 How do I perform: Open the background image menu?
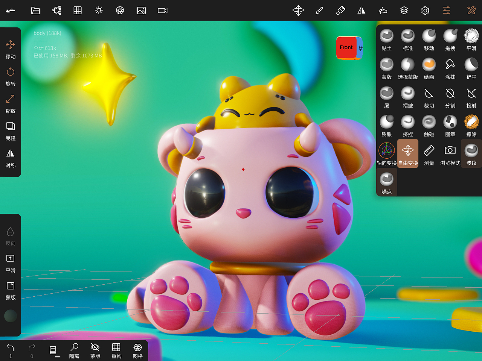(141, 11)
